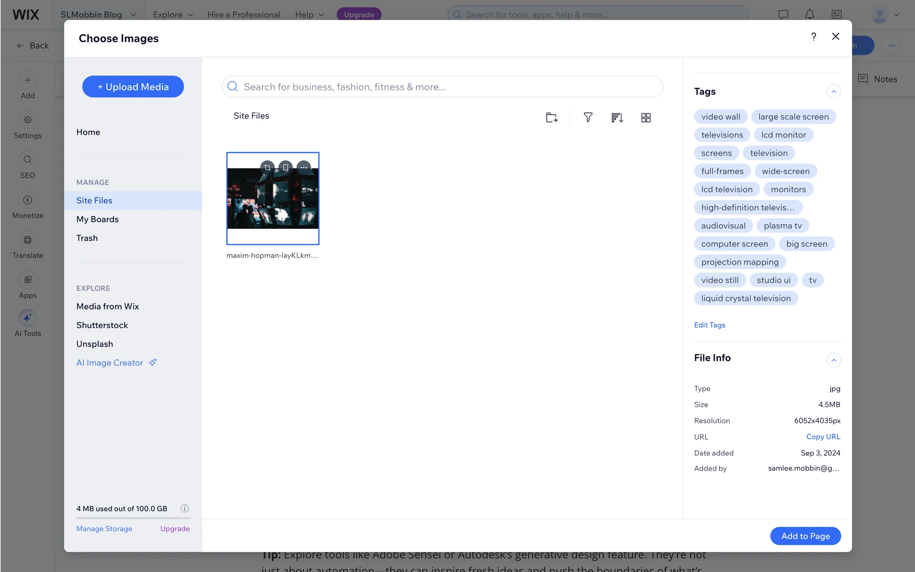The image size is (915, 572).
Task: Open the Trash section
Action: click(87, 238)
